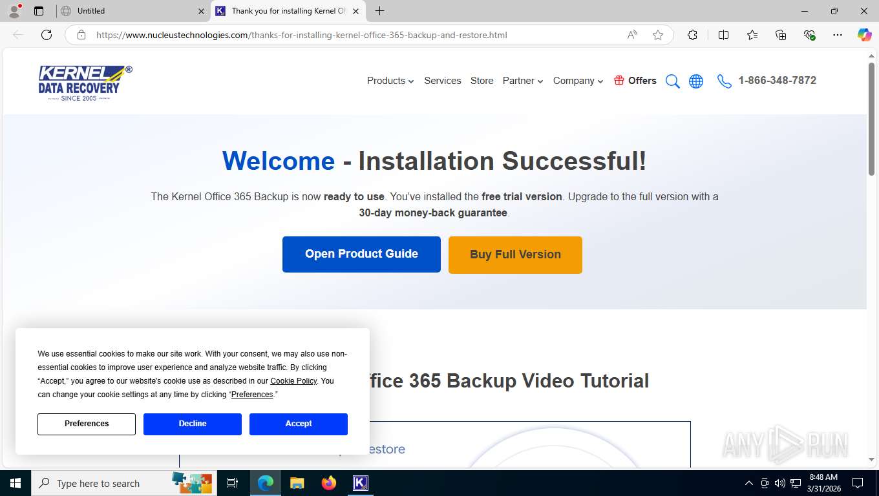Open the Offers gift link
Image resolution: width=879 pixels, height=496 pixels.
635,81
